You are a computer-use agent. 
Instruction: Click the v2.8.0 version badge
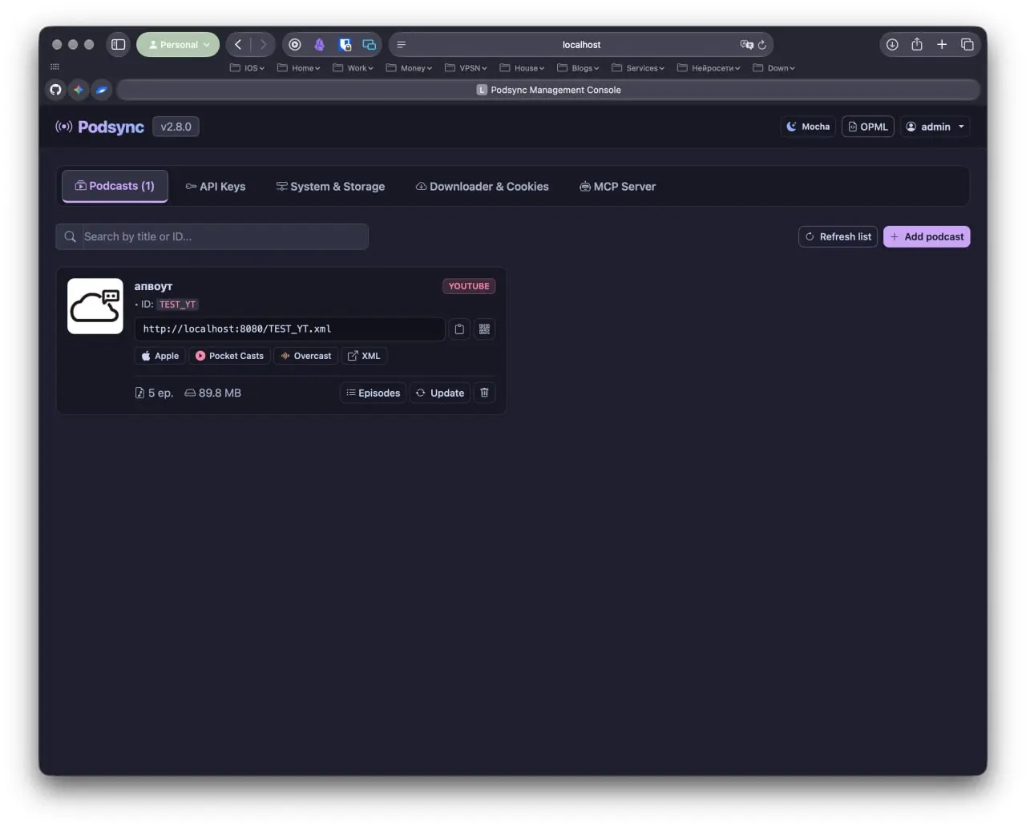pos(176,127)
